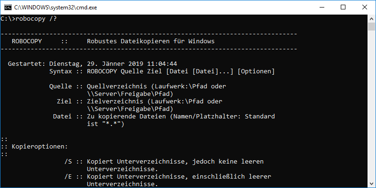This screenshot has height=188, width=376.
Task: Click the 'Quelle ::' parameter label
Action: coord(66,86)
